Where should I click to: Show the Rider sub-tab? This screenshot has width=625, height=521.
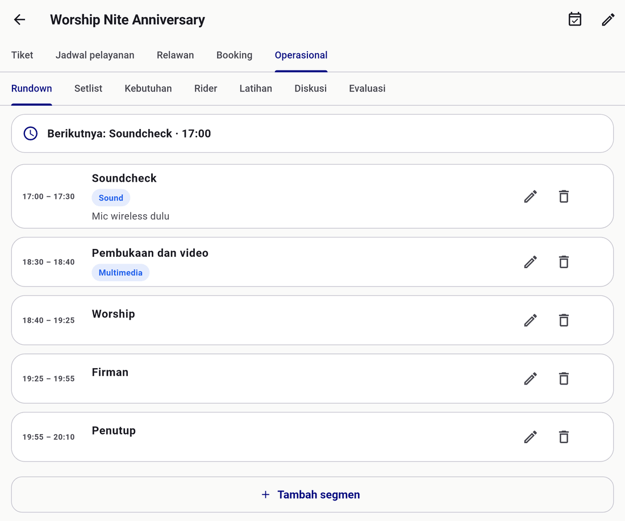(206, 89)
